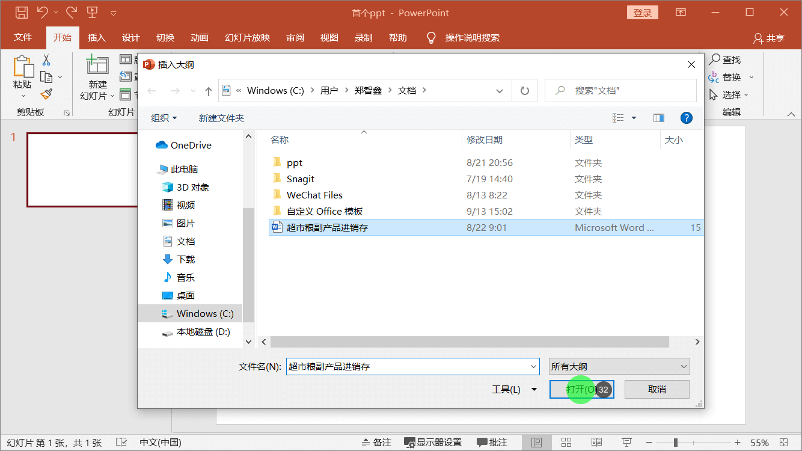Click the 登录 (Sign in) button
Image resolution: width=802 pixels, height=451 pixels.
click(x=642, y=13)
